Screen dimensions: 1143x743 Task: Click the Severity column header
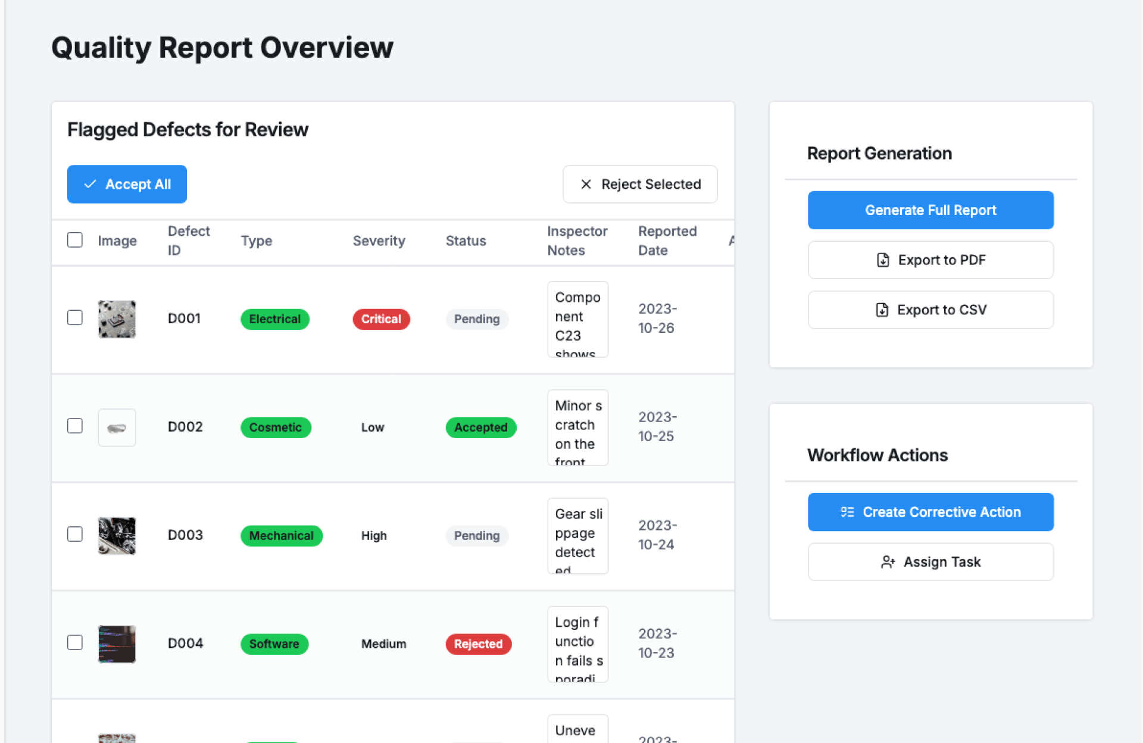(379, 241)
